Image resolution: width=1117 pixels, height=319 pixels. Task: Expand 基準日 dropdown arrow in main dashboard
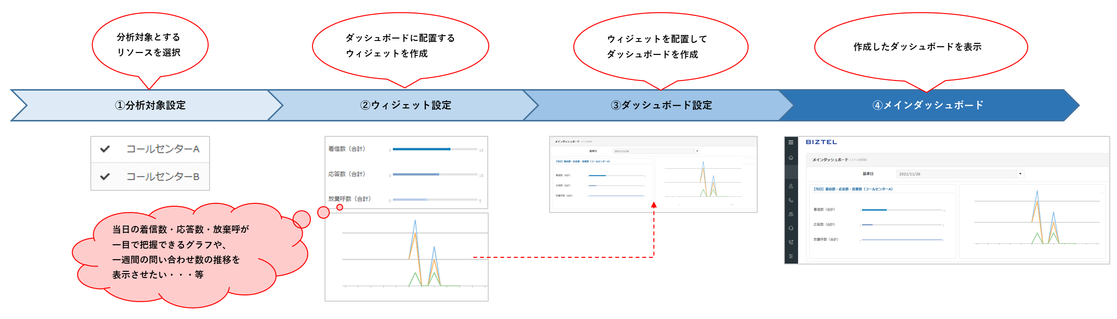1020,174
